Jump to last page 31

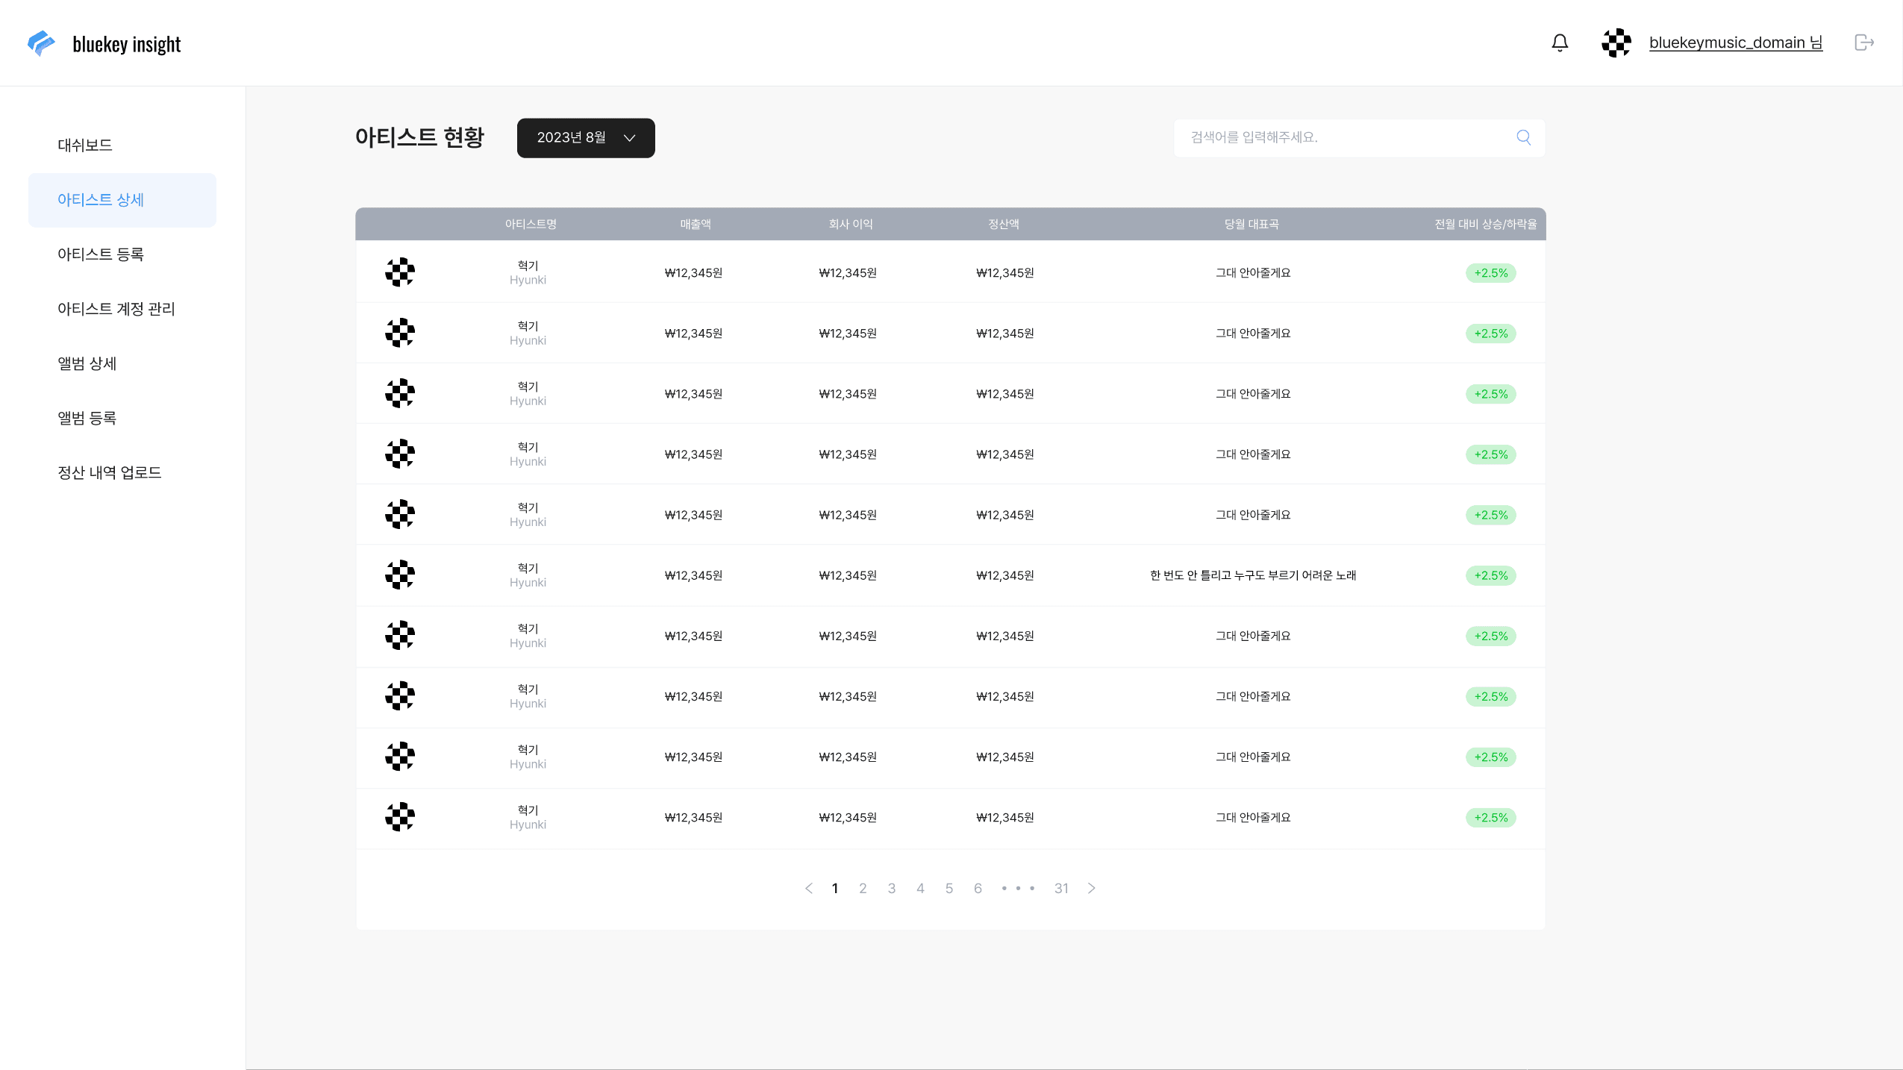coord(1061,888)
